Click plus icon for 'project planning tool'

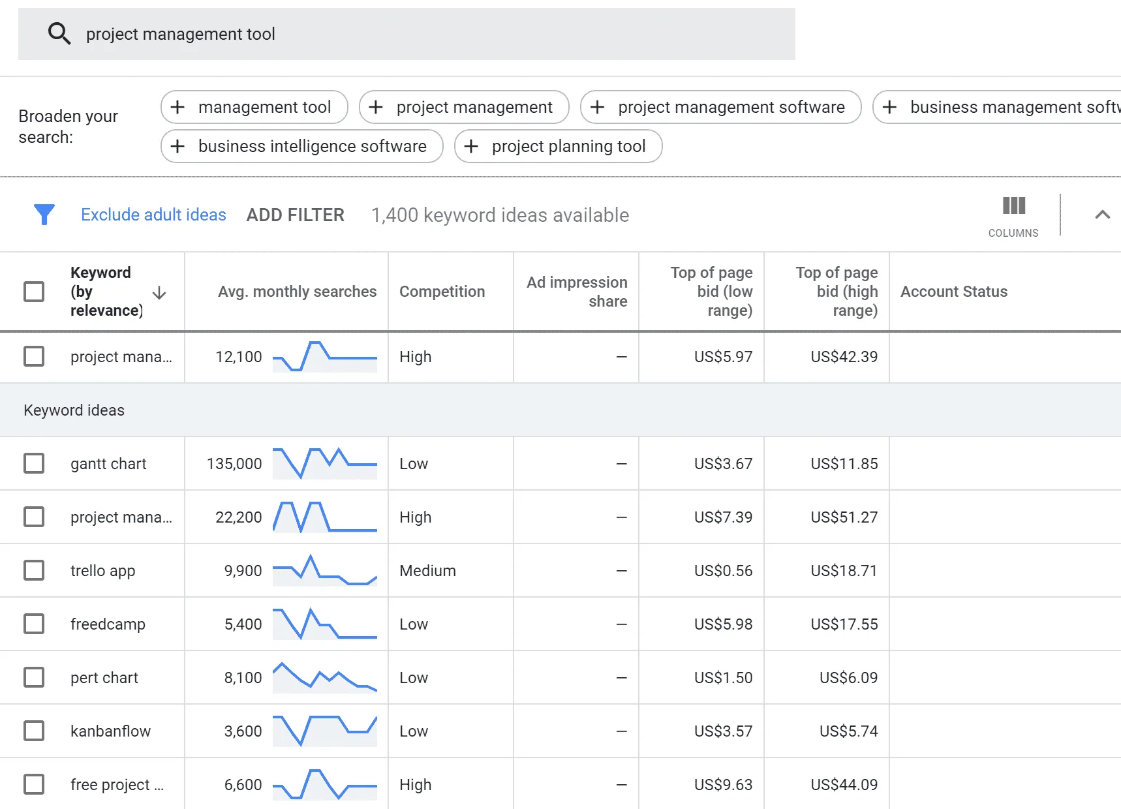point(471,146)
